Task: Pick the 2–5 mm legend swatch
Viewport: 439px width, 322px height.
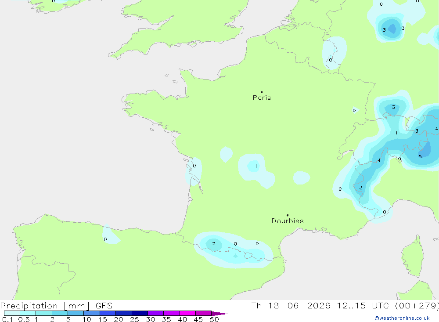Action: click(60, 313)
